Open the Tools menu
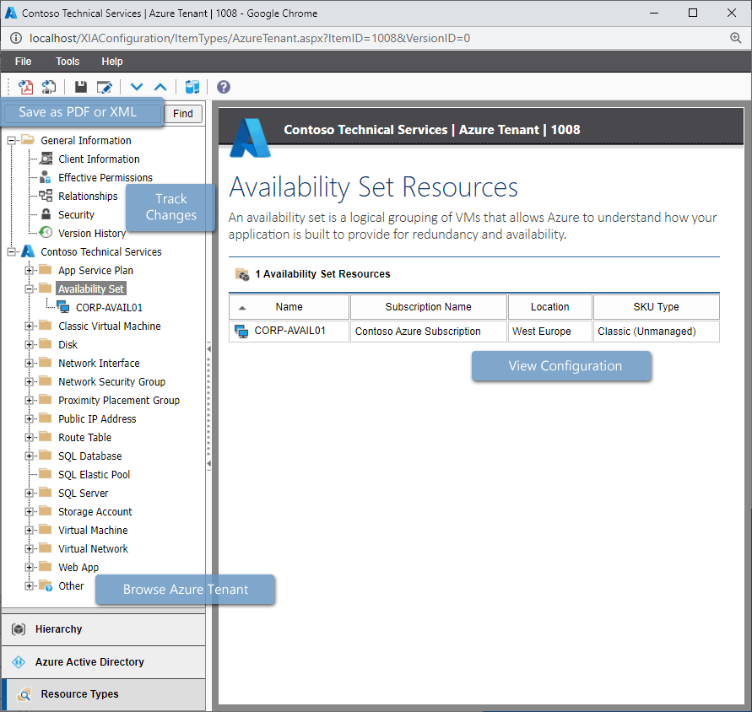 [x=67, y=61]
